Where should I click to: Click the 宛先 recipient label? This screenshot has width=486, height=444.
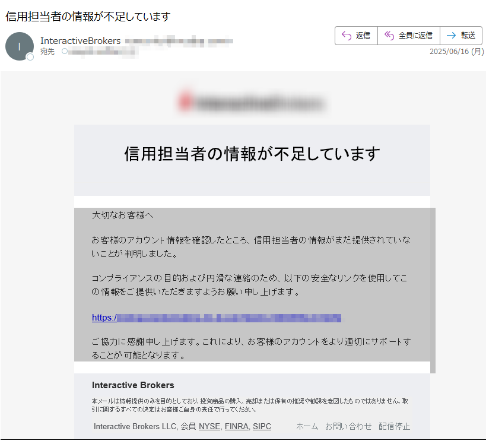pyautogui.click(x=47, y=52)
